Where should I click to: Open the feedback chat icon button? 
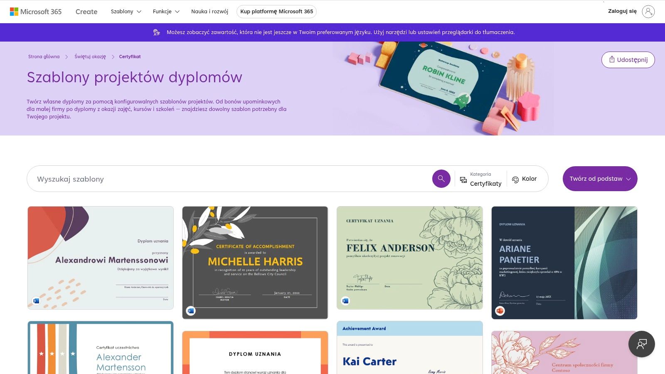click(x=641, y=344)
